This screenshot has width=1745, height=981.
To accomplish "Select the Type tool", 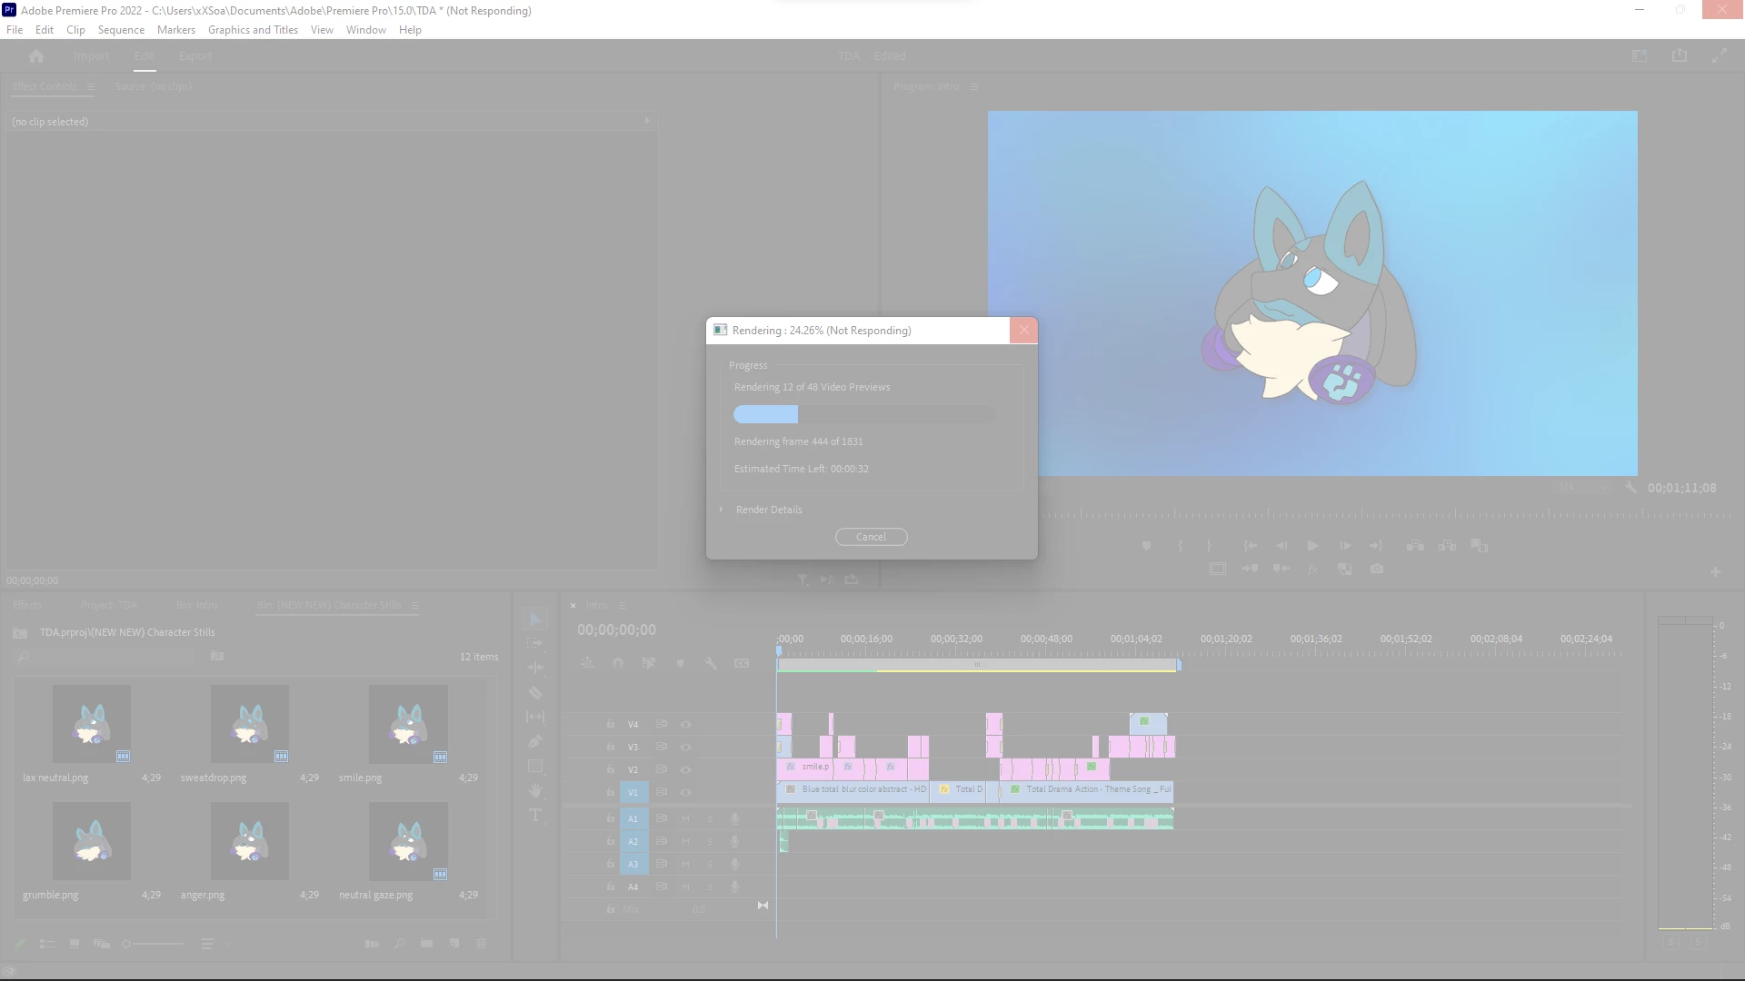I will pyautogui.click(x=535, y=816).
